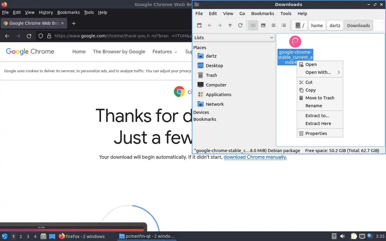The width and height of the screenshot is (386, 241).
Task: Open the LXQt application menu icon
Action: pos(5,236)
